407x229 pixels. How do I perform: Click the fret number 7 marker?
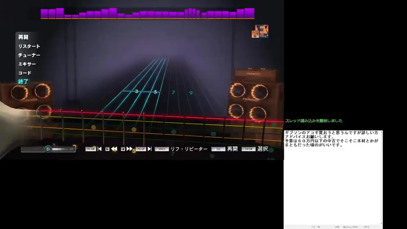click(173, 93)
